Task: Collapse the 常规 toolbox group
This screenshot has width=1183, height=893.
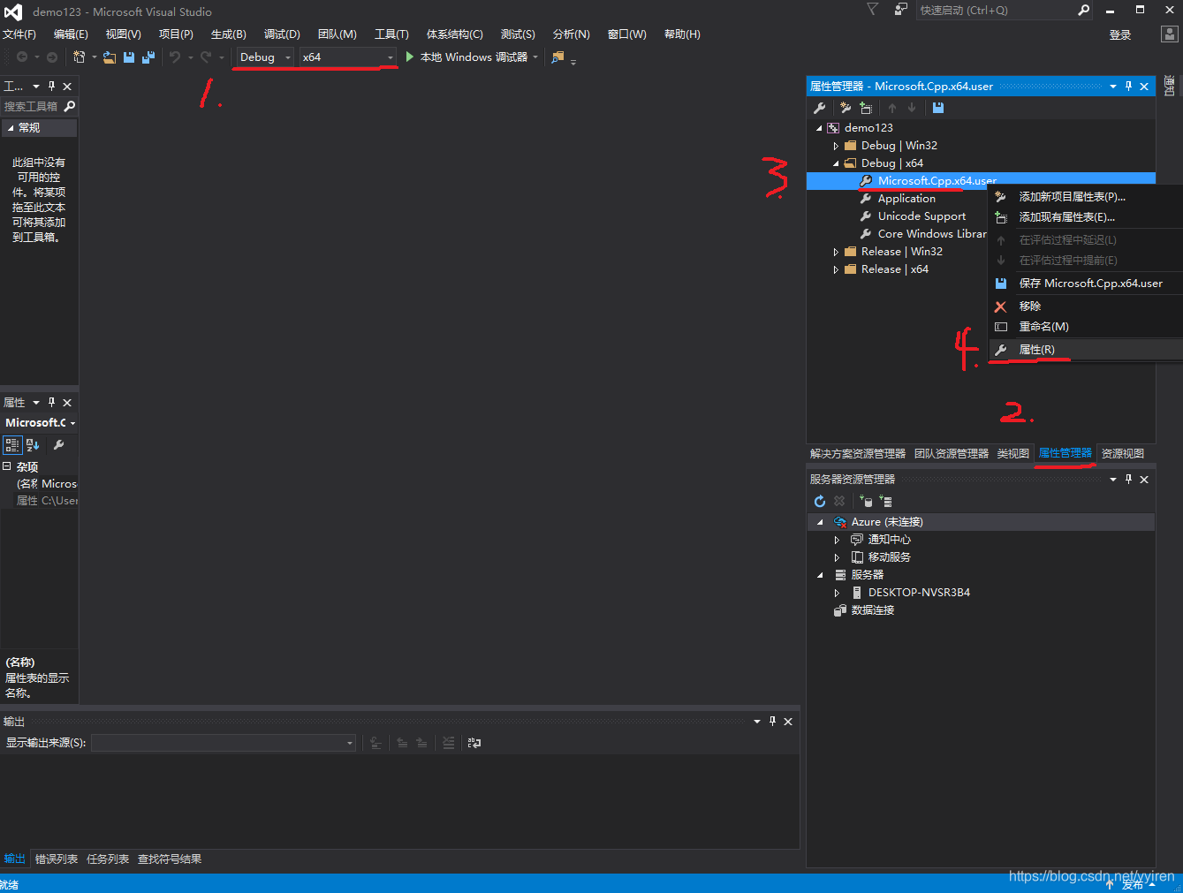Action: (11, 128)
